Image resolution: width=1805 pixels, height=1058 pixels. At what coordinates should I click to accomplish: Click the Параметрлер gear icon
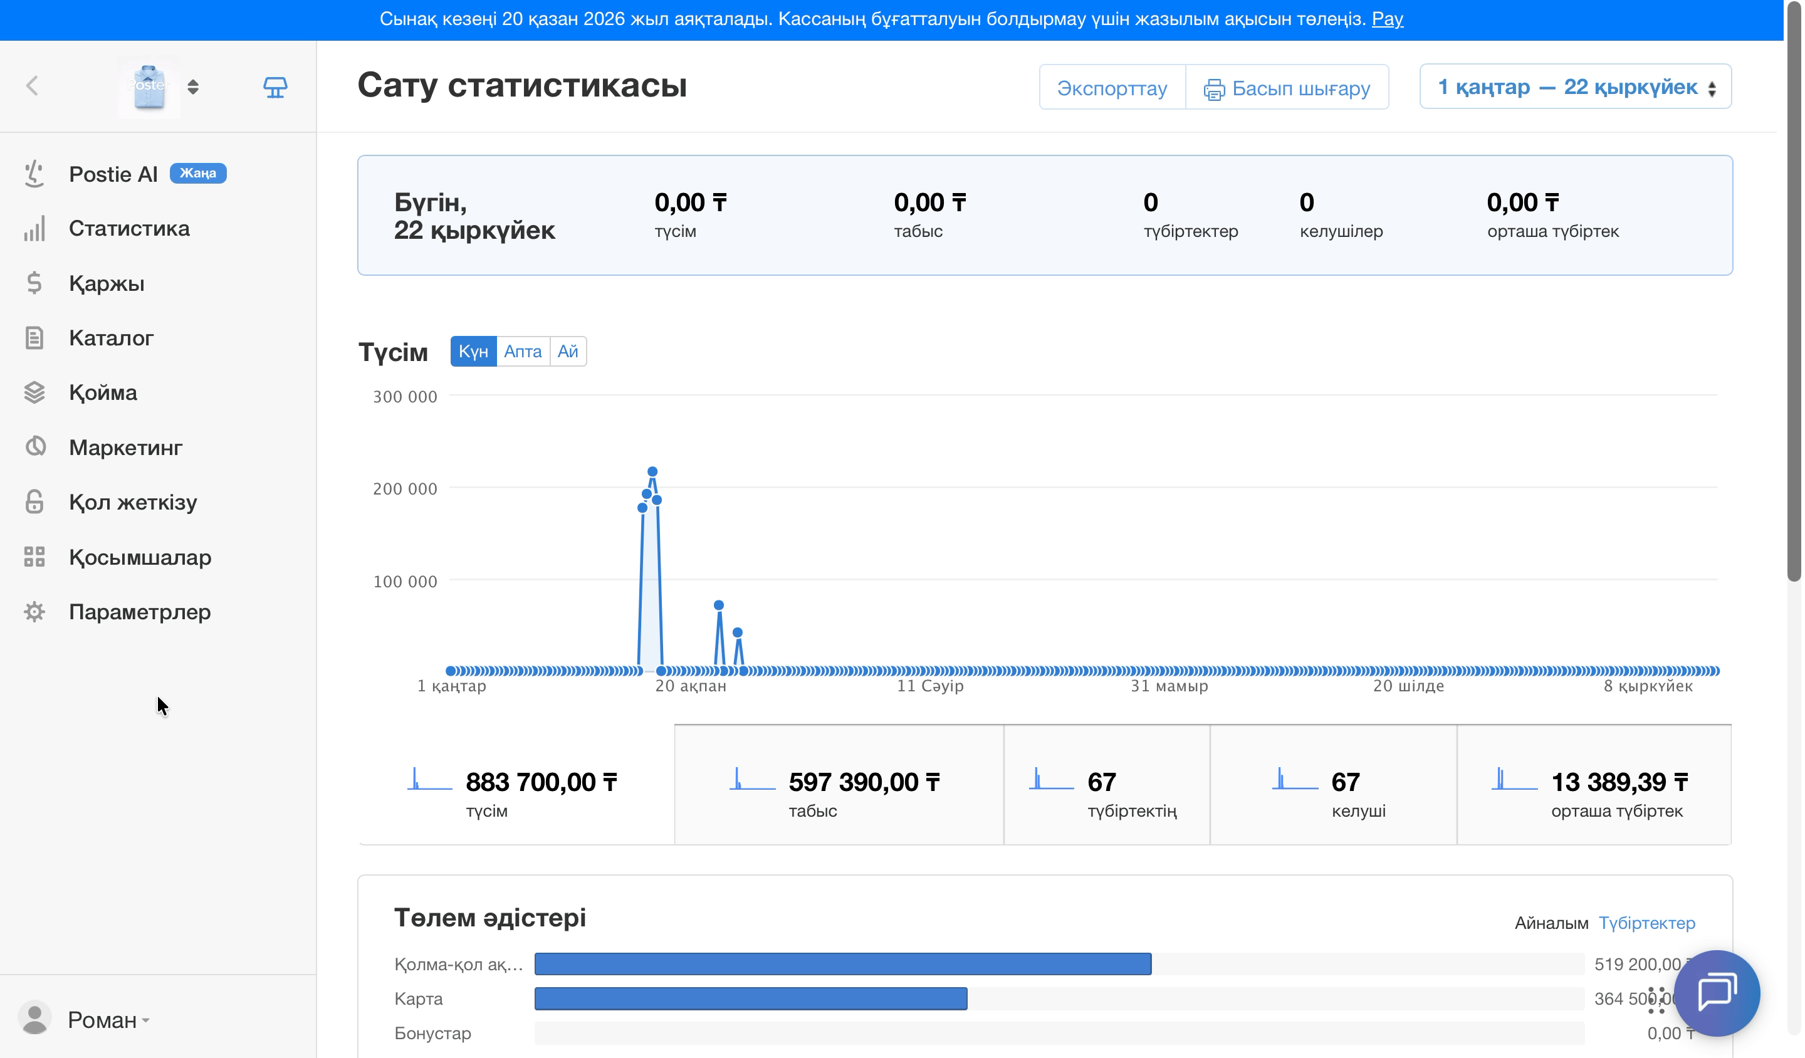(x=34, y=612)
